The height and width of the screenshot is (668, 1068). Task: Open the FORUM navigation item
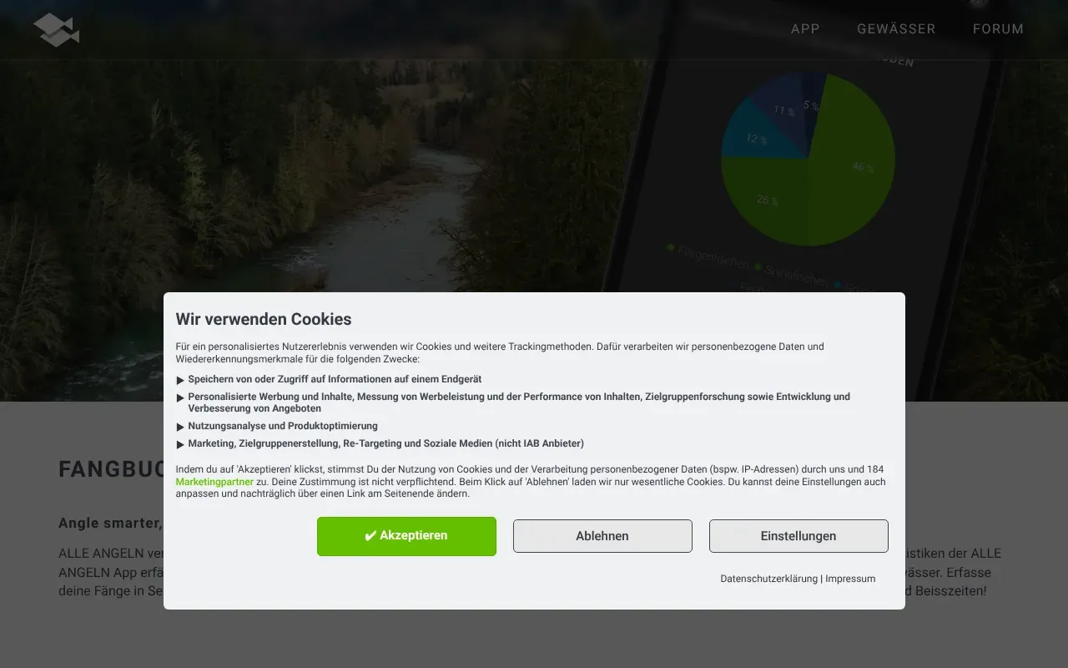(998, 29)
